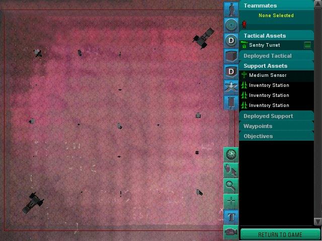Expand the Deployed Tactical section
322x241 pixels.
pos(267,56)
